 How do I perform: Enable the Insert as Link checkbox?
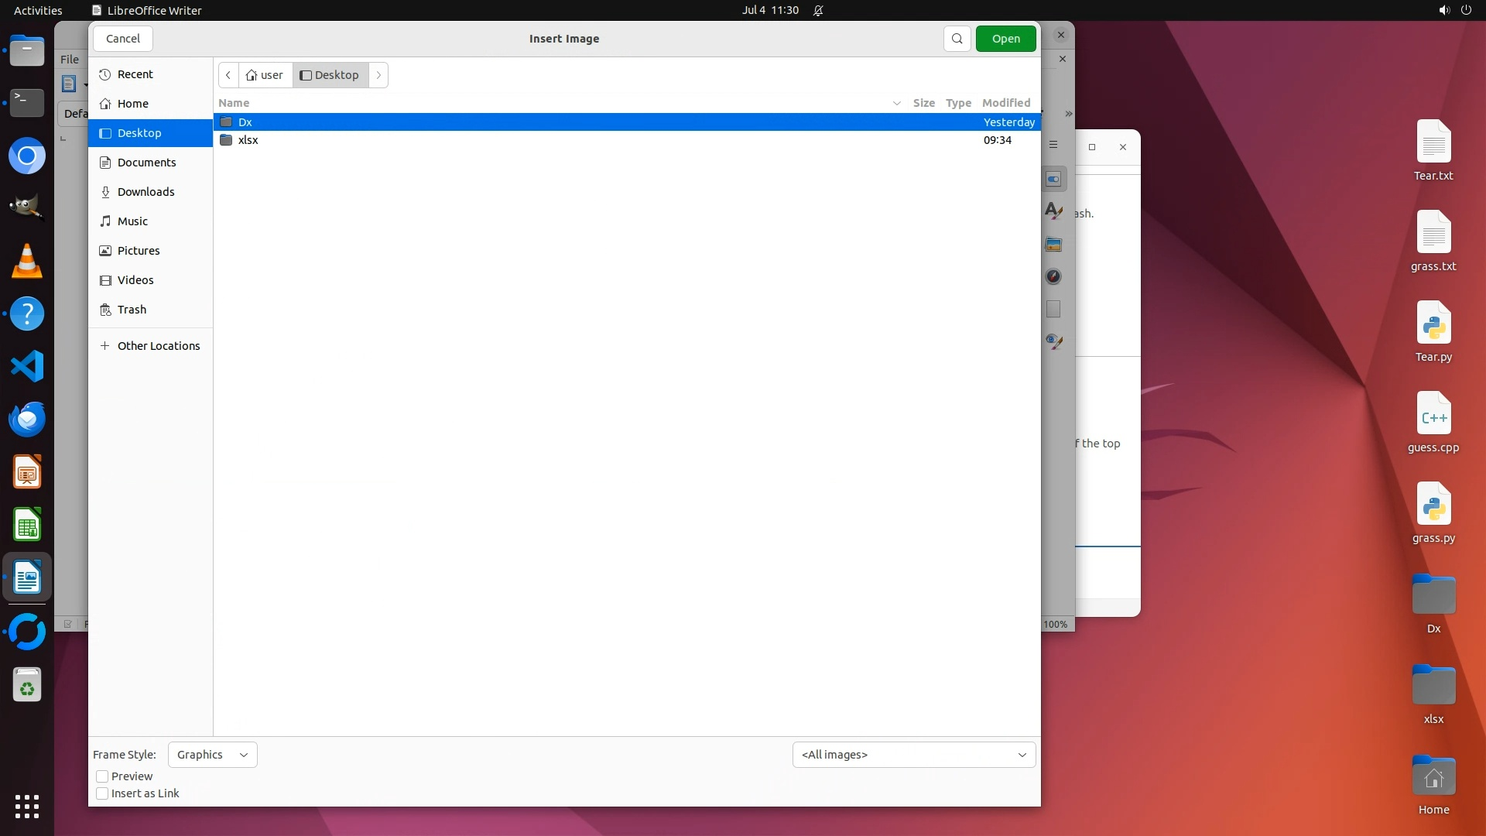tap(102, 793)
